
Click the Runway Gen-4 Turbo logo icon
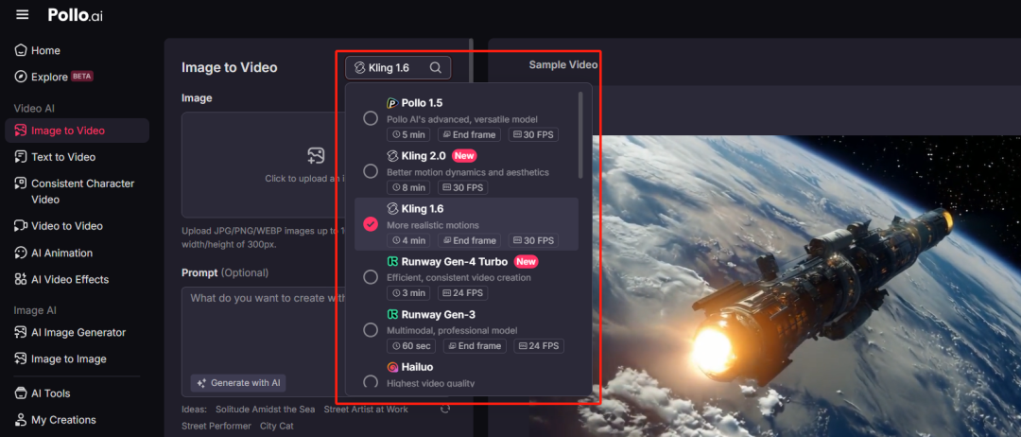[392, 261]
